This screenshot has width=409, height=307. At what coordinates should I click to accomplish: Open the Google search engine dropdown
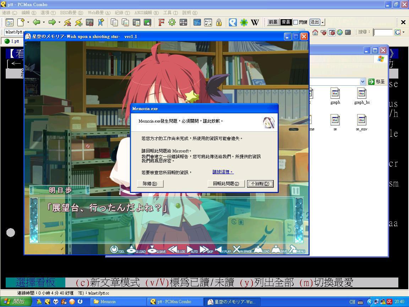[404, 32]
